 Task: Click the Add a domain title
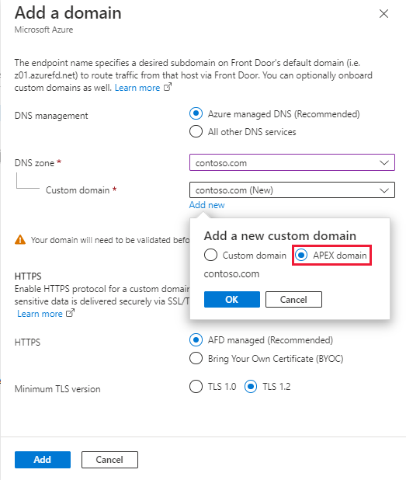tap(68, 13)
